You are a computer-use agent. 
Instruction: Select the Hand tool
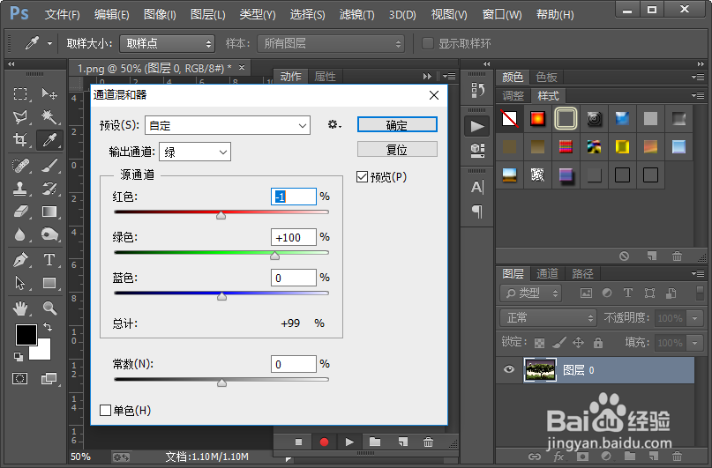click(20, 308)
